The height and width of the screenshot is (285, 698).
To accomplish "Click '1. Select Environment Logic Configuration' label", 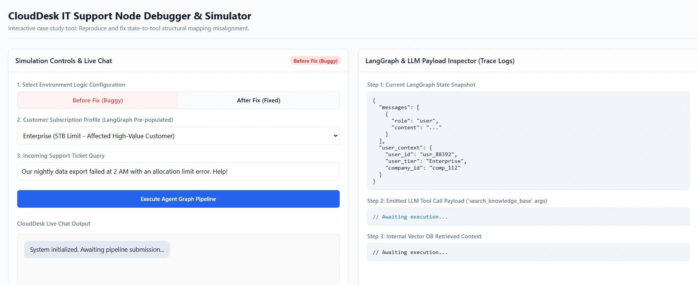I will click(71, 85).
